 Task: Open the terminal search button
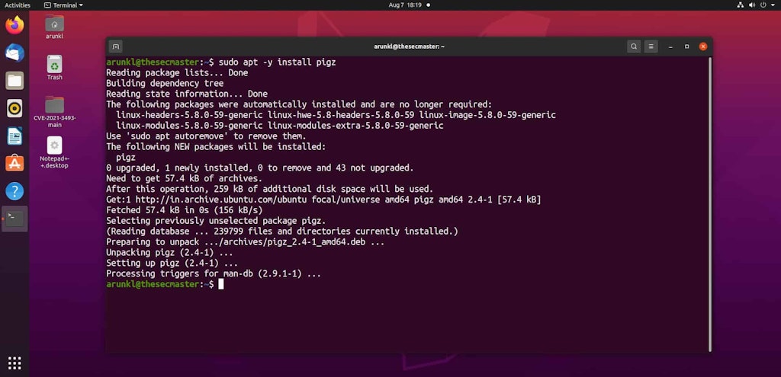[634, 46]
